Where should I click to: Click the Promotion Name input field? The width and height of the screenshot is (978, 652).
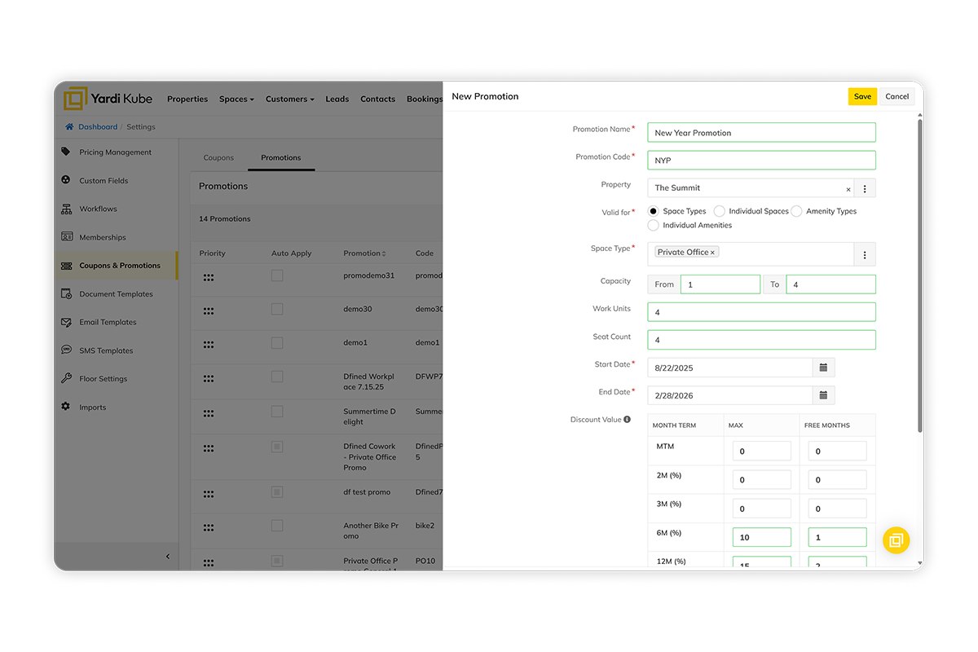coord(761,133)
